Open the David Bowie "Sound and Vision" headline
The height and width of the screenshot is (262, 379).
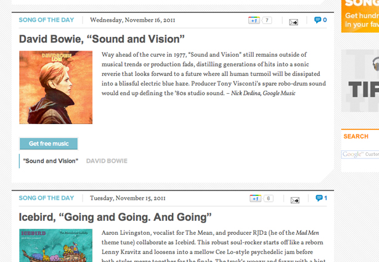click(x=102, y=39)
